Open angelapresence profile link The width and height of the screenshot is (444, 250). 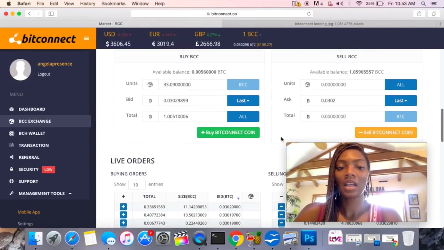[55, 64]
